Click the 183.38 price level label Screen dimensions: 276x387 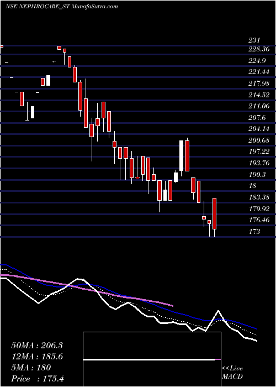[x=259, y=197]
